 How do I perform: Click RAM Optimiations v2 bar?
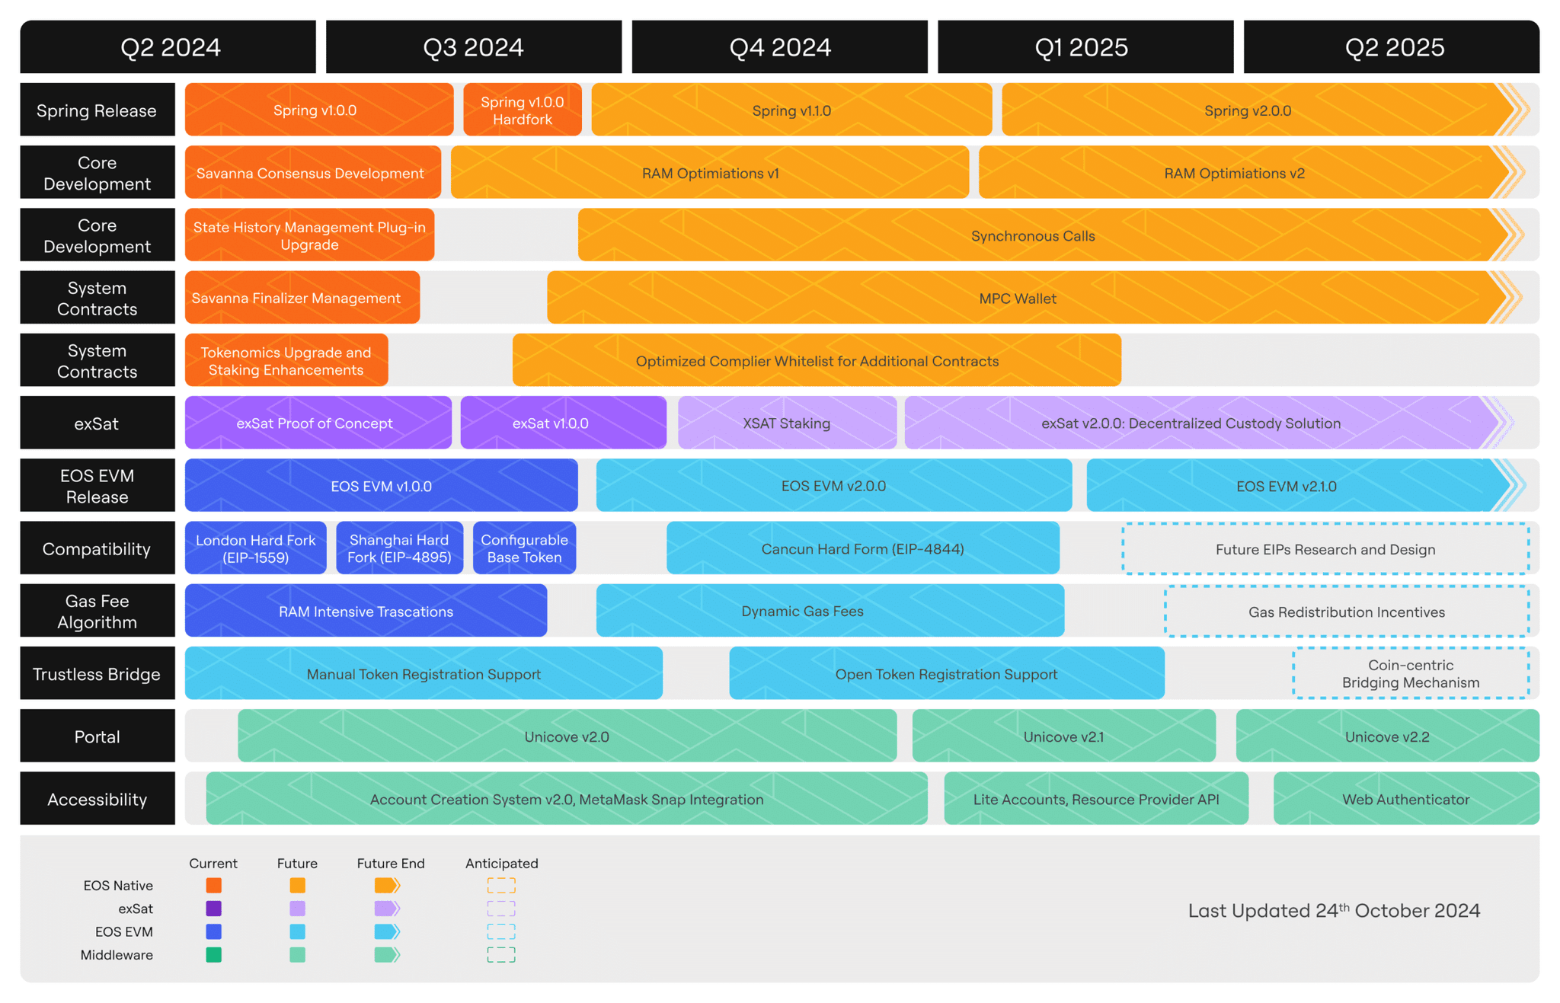click(x=1251, y=173)
